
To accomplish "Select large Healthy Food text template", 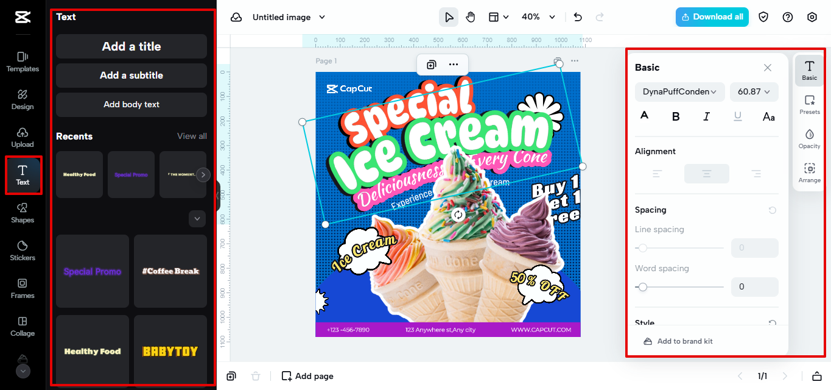I will [93, 351].
